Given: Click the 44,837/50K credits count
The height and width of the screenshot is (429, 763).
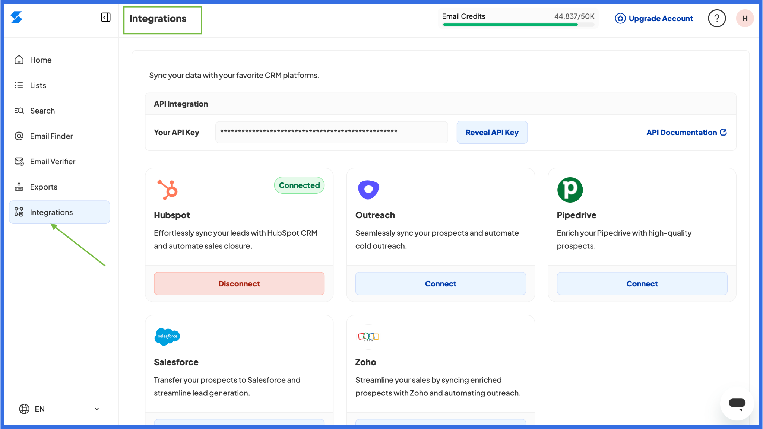Looking at the screenshot, I should tap(574, 16).
